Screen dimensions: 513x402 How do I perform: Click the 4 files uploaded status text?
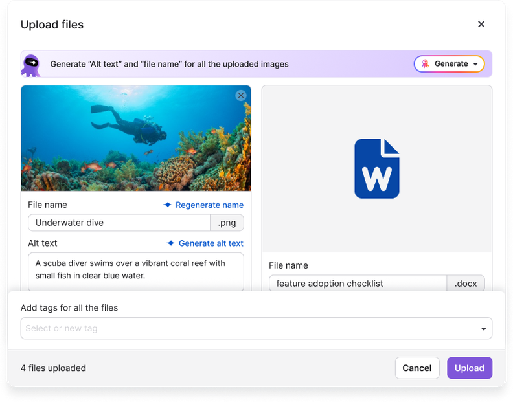coord(53,368)
